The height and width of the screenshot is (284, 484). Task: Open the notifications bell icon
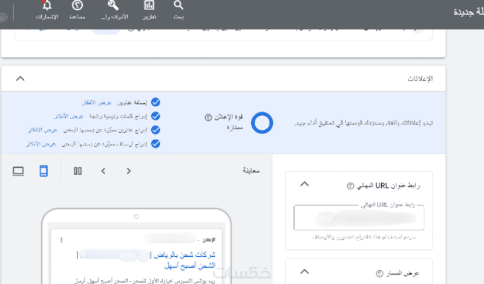tap(47, 5)
